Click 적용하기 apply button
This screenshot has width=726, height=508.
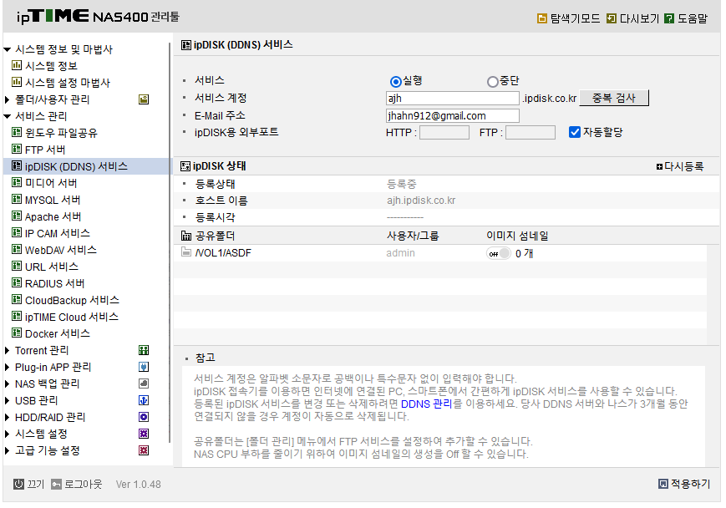[684, 484]
